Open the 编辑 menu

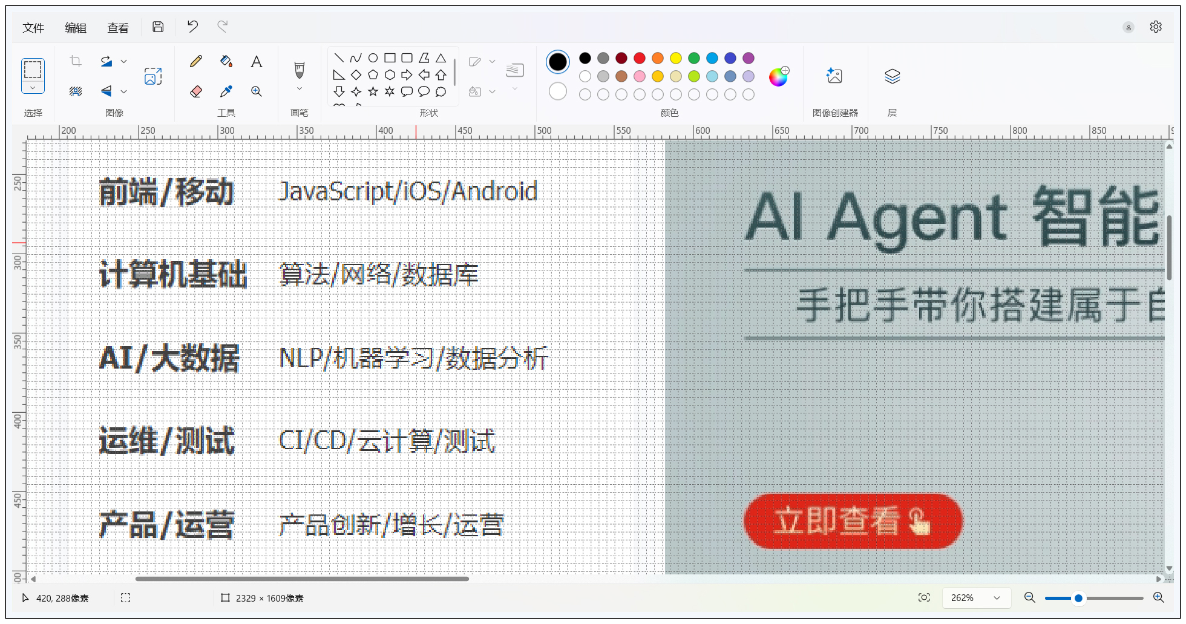[76, 28]
